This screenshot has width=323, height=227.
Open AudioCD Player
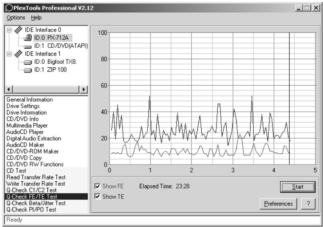(x=25, y=132)
